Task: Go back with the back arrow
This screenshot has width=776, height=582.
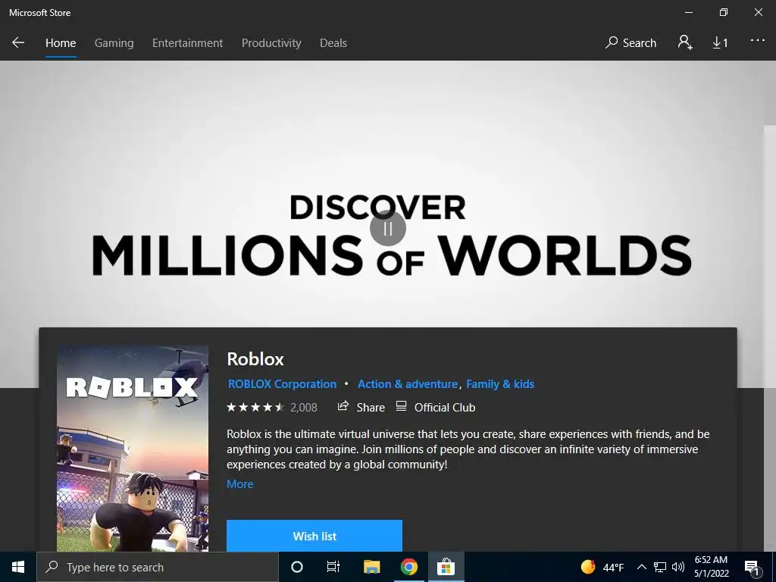Action: pos(18,43)
